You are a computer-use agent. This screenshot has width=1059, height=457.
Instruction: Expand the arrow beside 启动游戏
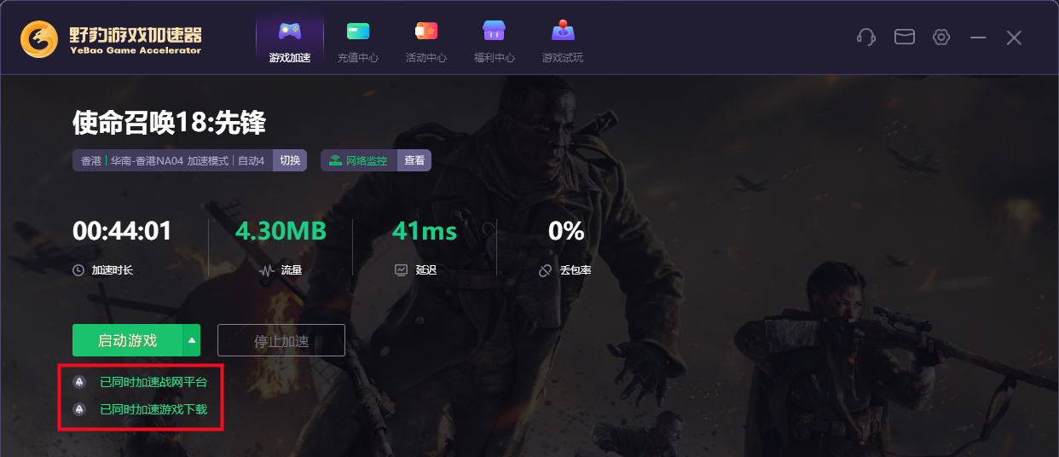(192, 340)
